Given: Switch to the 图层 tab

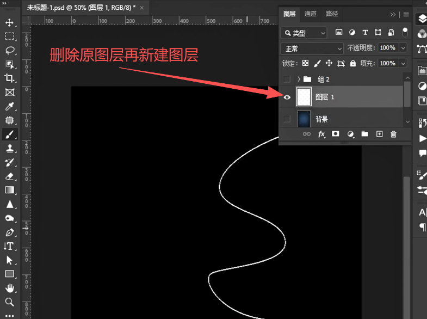Looking at the screenshot, I should (x=289, y=14).
